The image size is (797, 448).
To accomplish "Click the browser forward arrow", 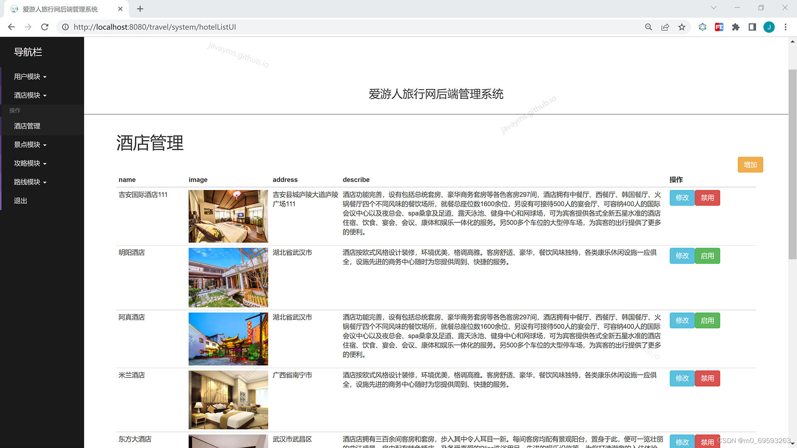I will coord(28,27).
